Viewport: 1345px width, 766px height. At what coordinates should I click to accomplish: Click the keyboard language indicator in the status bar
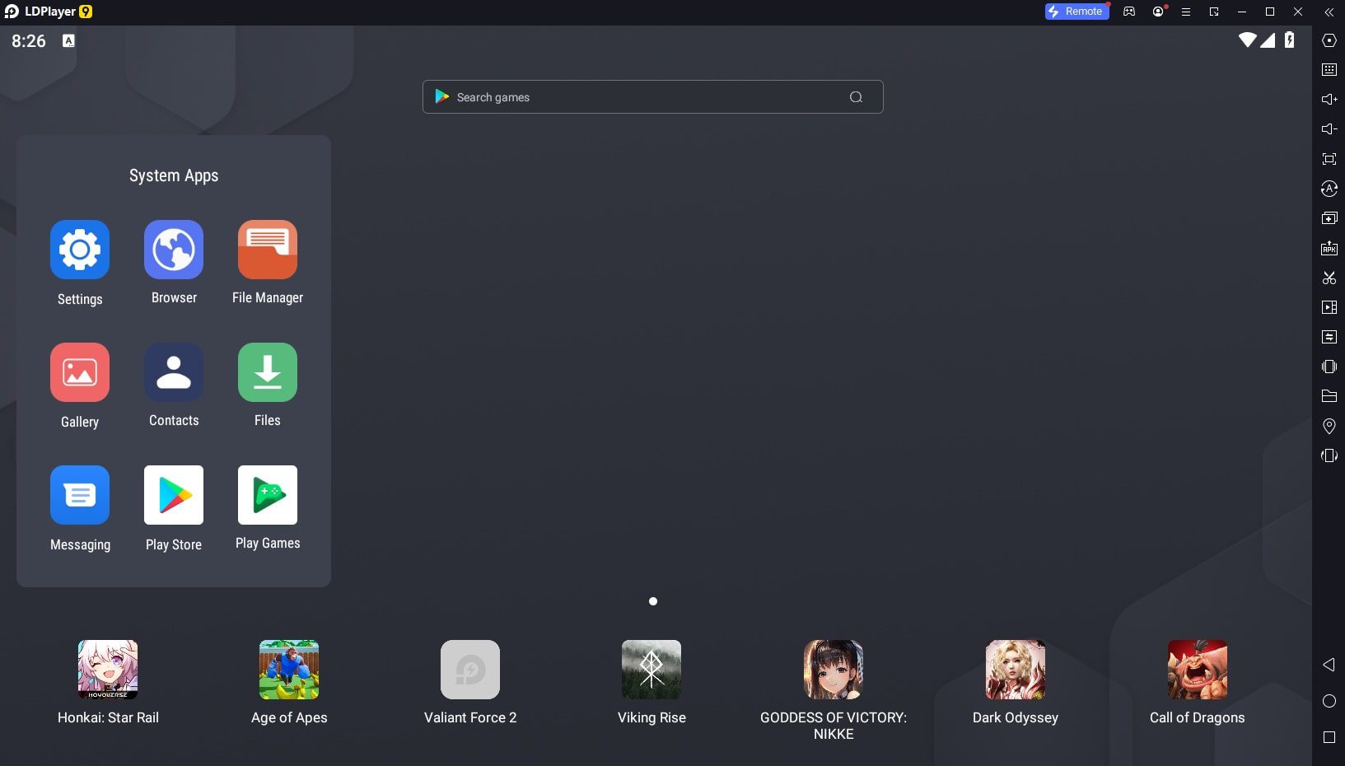click(68, 40)
